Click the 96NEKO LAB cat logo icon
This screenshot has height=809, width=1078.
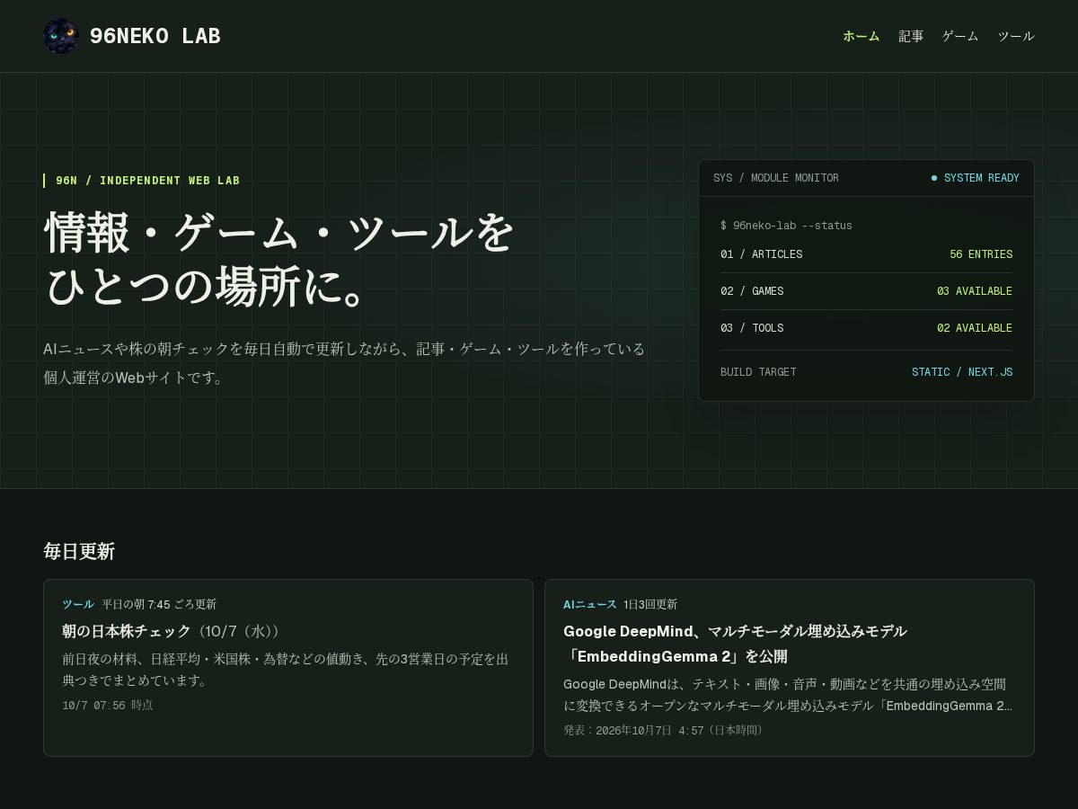tap(61, 36)
